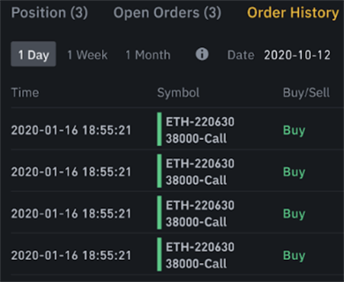Viewport: 344px width, 282px height.
Task: Open first ETH-220630 38000-Call symbol
Action: [200, 130]
